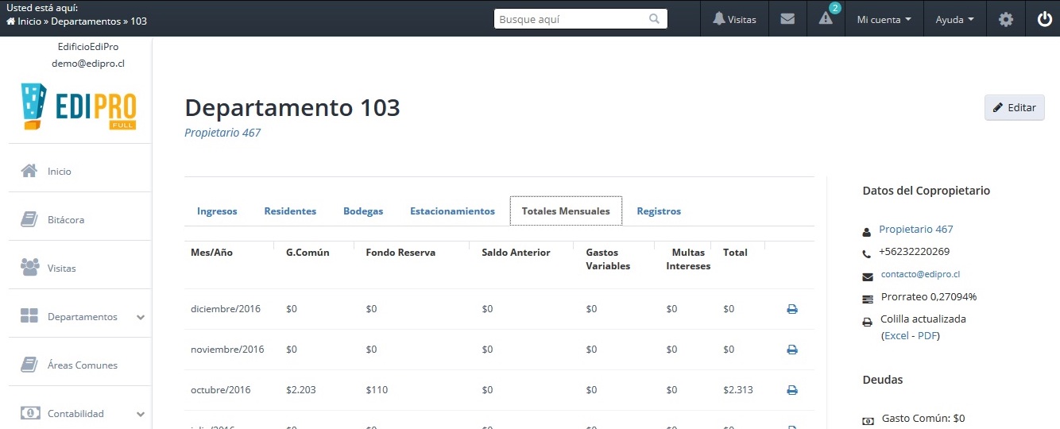
Task: Click the envelope icon beside contacto@edipro.cl
Action: 868,276
